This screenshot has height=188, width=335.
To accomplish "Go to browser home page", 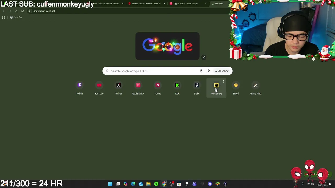I will [23, 11].
